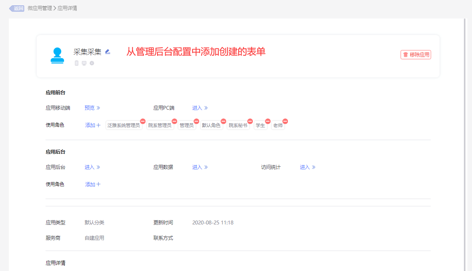472x271 pixels.
Task: Click the edit pencil icon beside 采集采集
Action: tap(108, 52)
